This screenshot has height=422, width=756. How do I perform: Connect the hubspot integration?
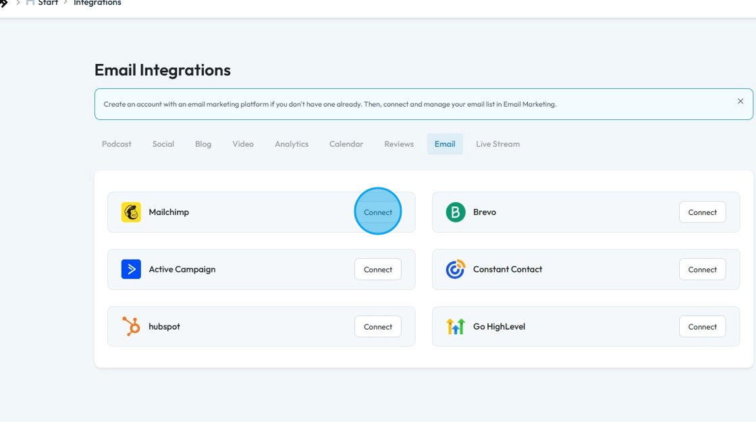click(378, 327)
